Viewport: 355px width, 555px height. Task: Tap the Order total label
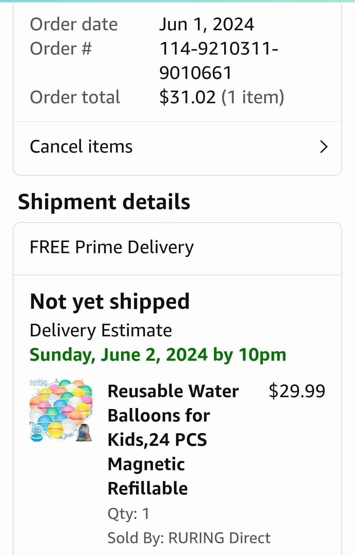pos(75,97)
